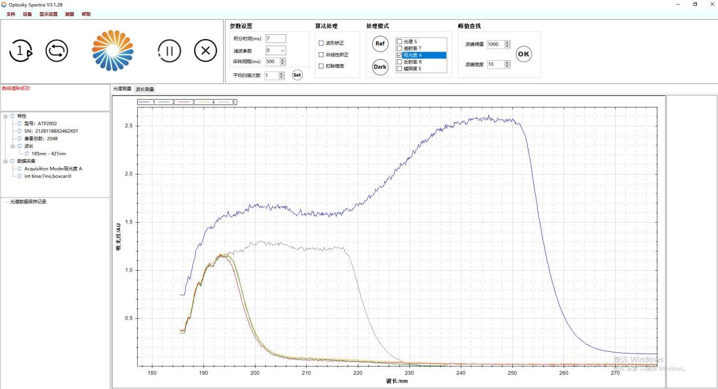The width and height of the screenshot is (718, 389).
Task: Enable the 波形矫正 checkbox
Action: click(321, 43)
